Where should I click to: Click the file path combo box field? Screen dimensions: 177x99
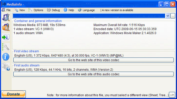point(89,16)
